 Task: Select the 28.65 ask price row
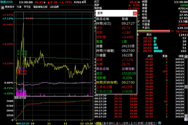[165, 48]
